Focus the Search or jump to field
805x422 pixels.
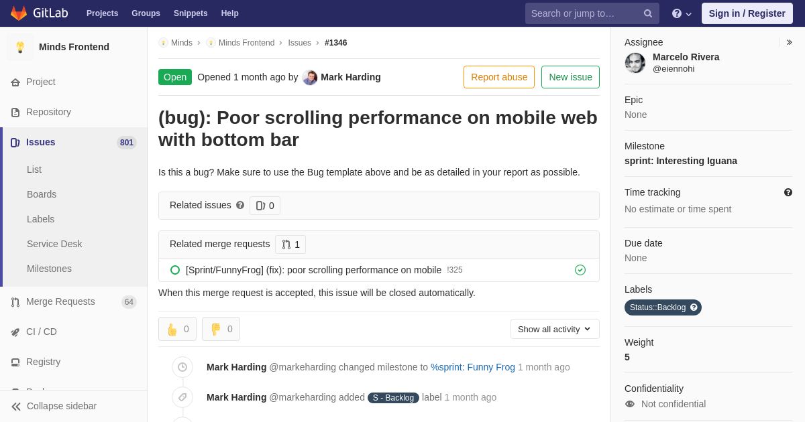(x=584, y=13)
